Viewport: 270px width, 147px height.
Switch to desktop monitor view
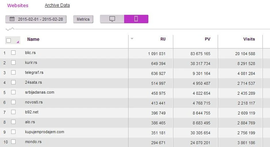112,19
